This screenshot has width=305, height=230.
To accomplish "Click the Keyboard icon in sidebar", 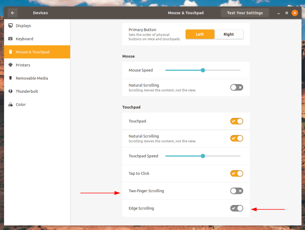I will 11,39.
